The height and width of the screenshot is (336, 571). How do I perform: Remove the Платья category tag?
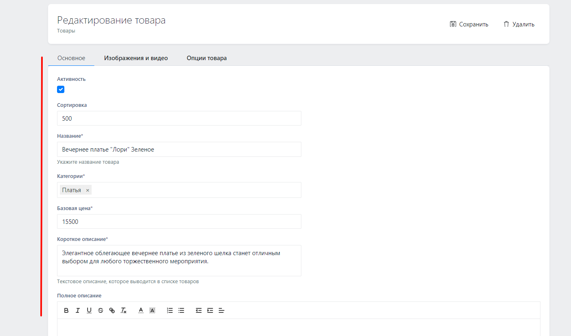coord(88,190)
